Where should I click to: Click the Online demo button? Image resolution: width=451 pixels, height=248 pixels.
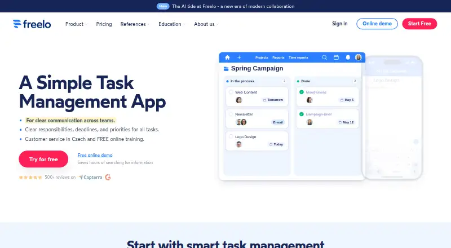pos(377,24)
